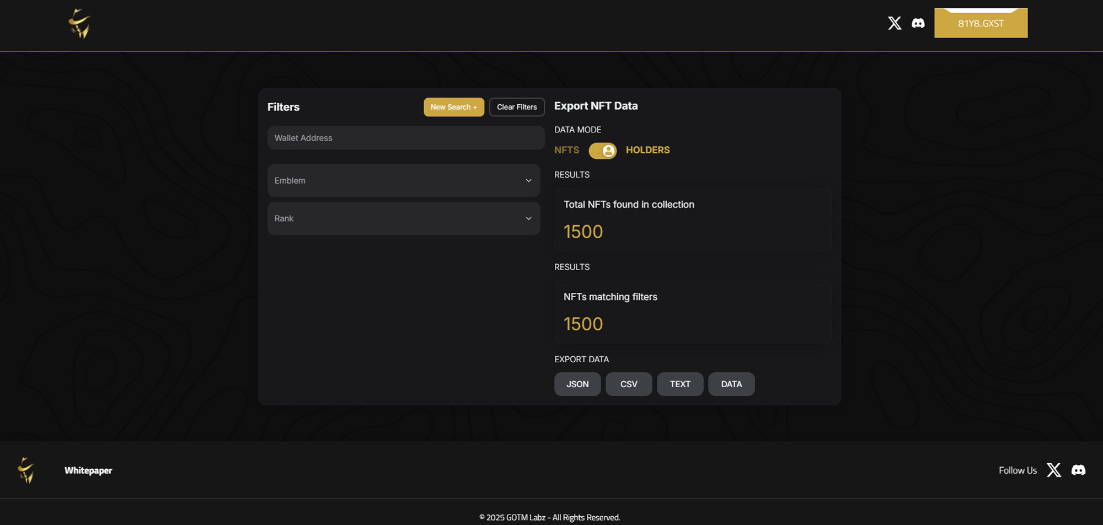Choose the DATA export option
The width and height of the screenshot is (1103, 525).
click(731, 384)
